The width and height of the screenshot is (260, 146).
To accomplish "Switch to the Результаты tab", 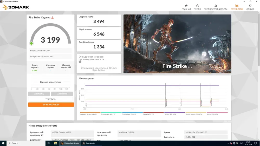I will point(237,7).
